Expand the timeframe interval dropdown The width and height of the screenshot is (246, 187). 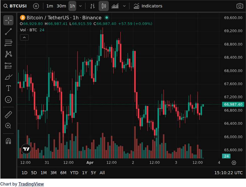click(x=80, y=6)
